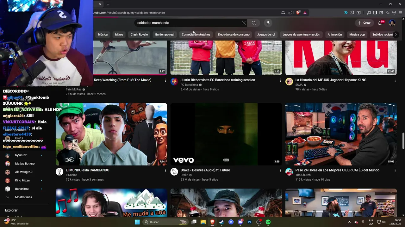The image size is (405, 227).
Task: Select the Mixes filter chip
Action: (x=119, y=34)
